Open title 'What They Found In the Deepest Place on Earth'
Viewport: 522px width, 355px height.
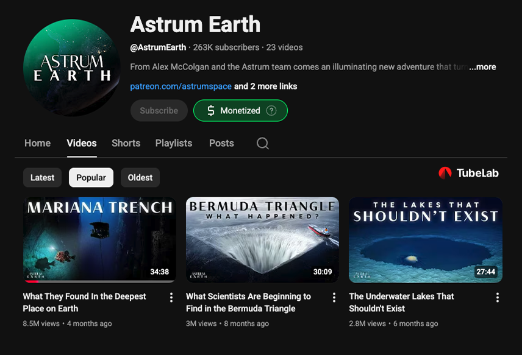coord(84,303)
